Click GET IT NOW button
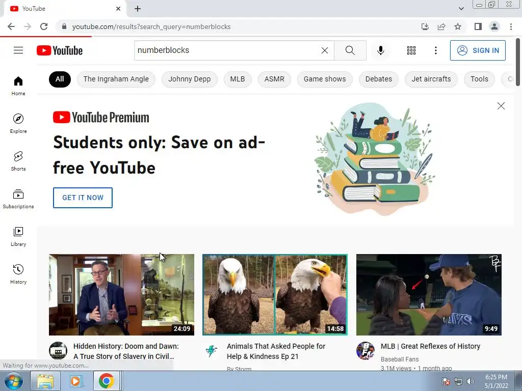The height and width of the screenshot is (391, 522). pos(83,198)
